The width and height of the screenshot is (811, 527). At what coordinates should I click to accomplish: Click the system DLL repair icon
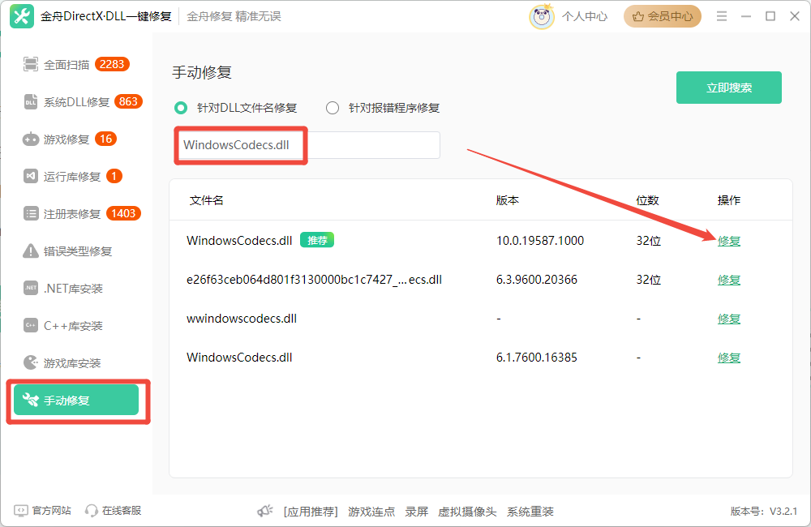31,102
